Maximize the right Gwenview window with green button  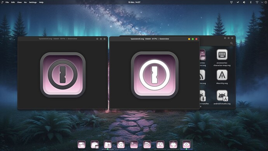193,39
